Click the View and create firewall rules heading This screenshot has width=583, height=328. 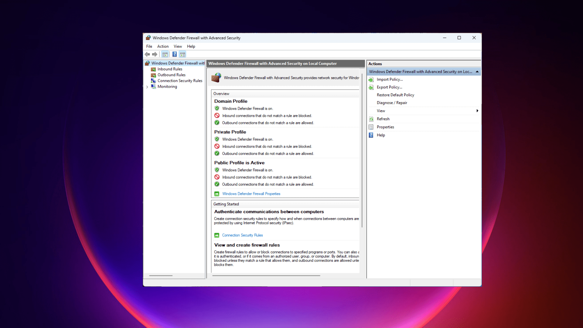click(247, 245)
